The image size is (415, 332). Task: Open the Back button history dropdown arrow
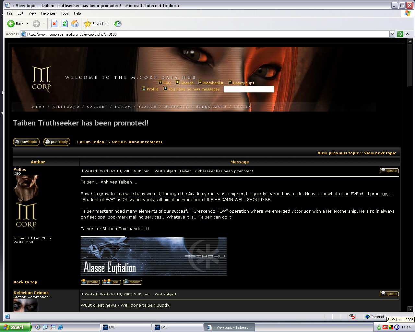coord(27,24)
